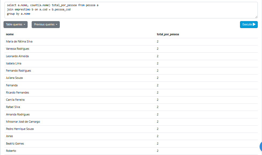Select the Juliana Souza cell
262x155 pixels.
(x=14, y=78)
